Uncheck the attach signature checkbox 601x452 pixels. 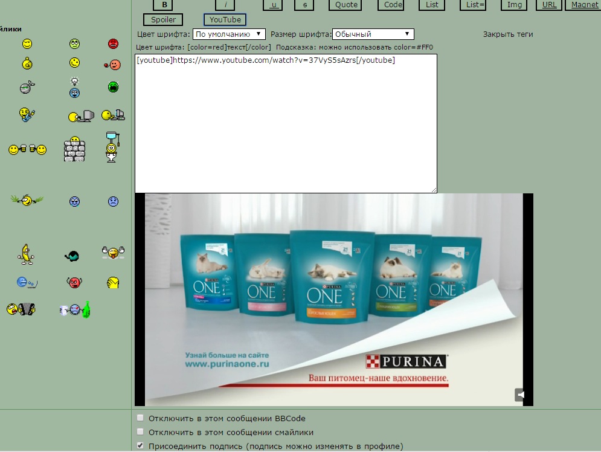[140, 445]
